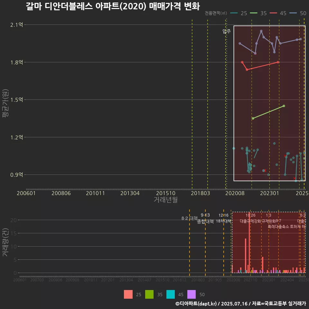Click the left endpoint of the green 35㎡ line
This screenshot has height=309, width=309.
click(253, 118)
